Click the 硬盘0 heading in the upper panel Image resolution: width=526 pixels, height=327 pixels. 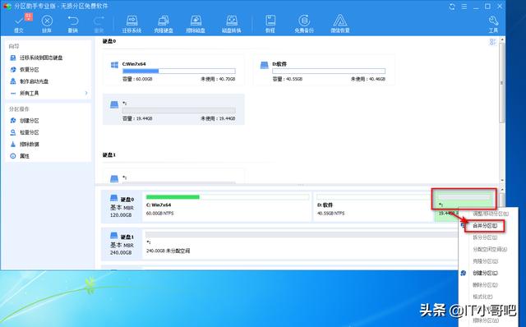[109, 41]
